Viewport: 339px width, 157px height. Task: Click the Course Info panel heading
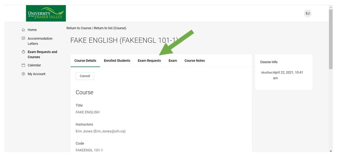point(269,62)
